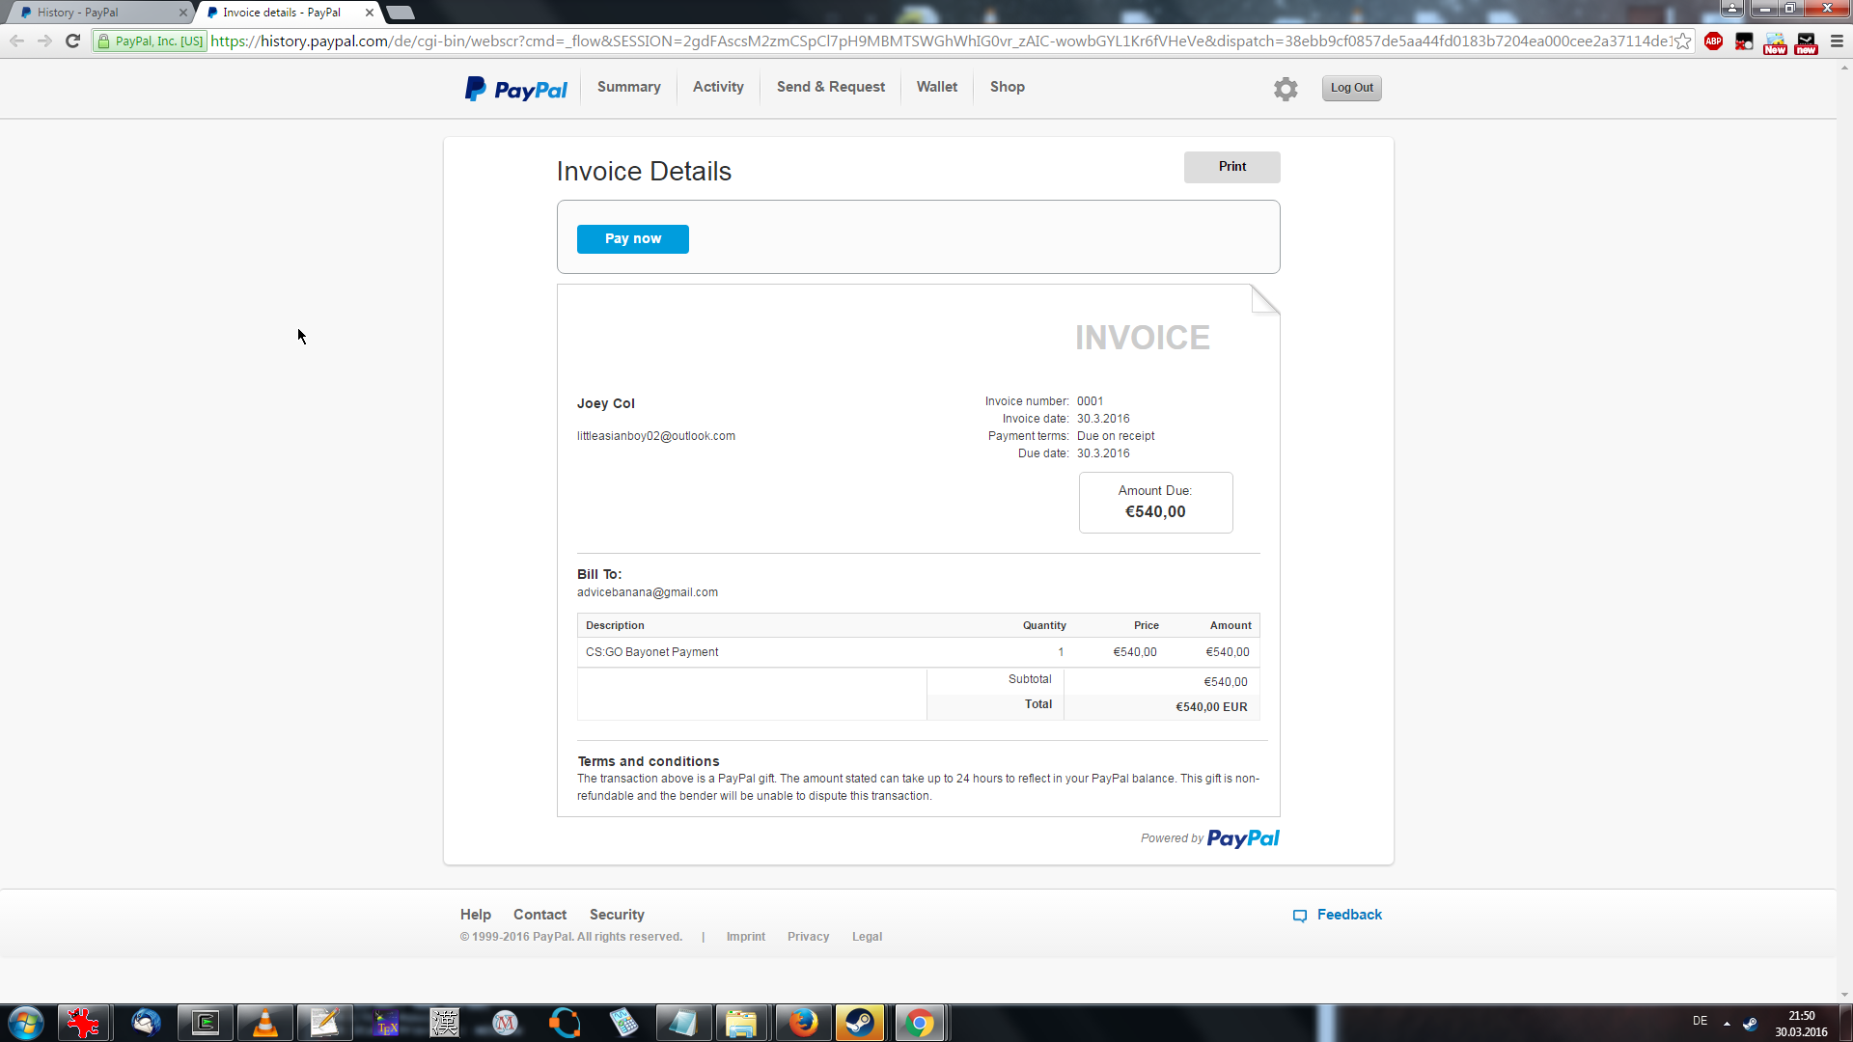
Task: Show hidden system tray icons arrow
Action: pyautogui.click(x=1727, y=1023)
